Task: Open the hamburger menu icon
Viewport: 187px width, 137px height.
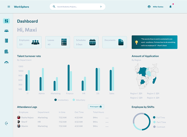Action: [x=9, y=7]
